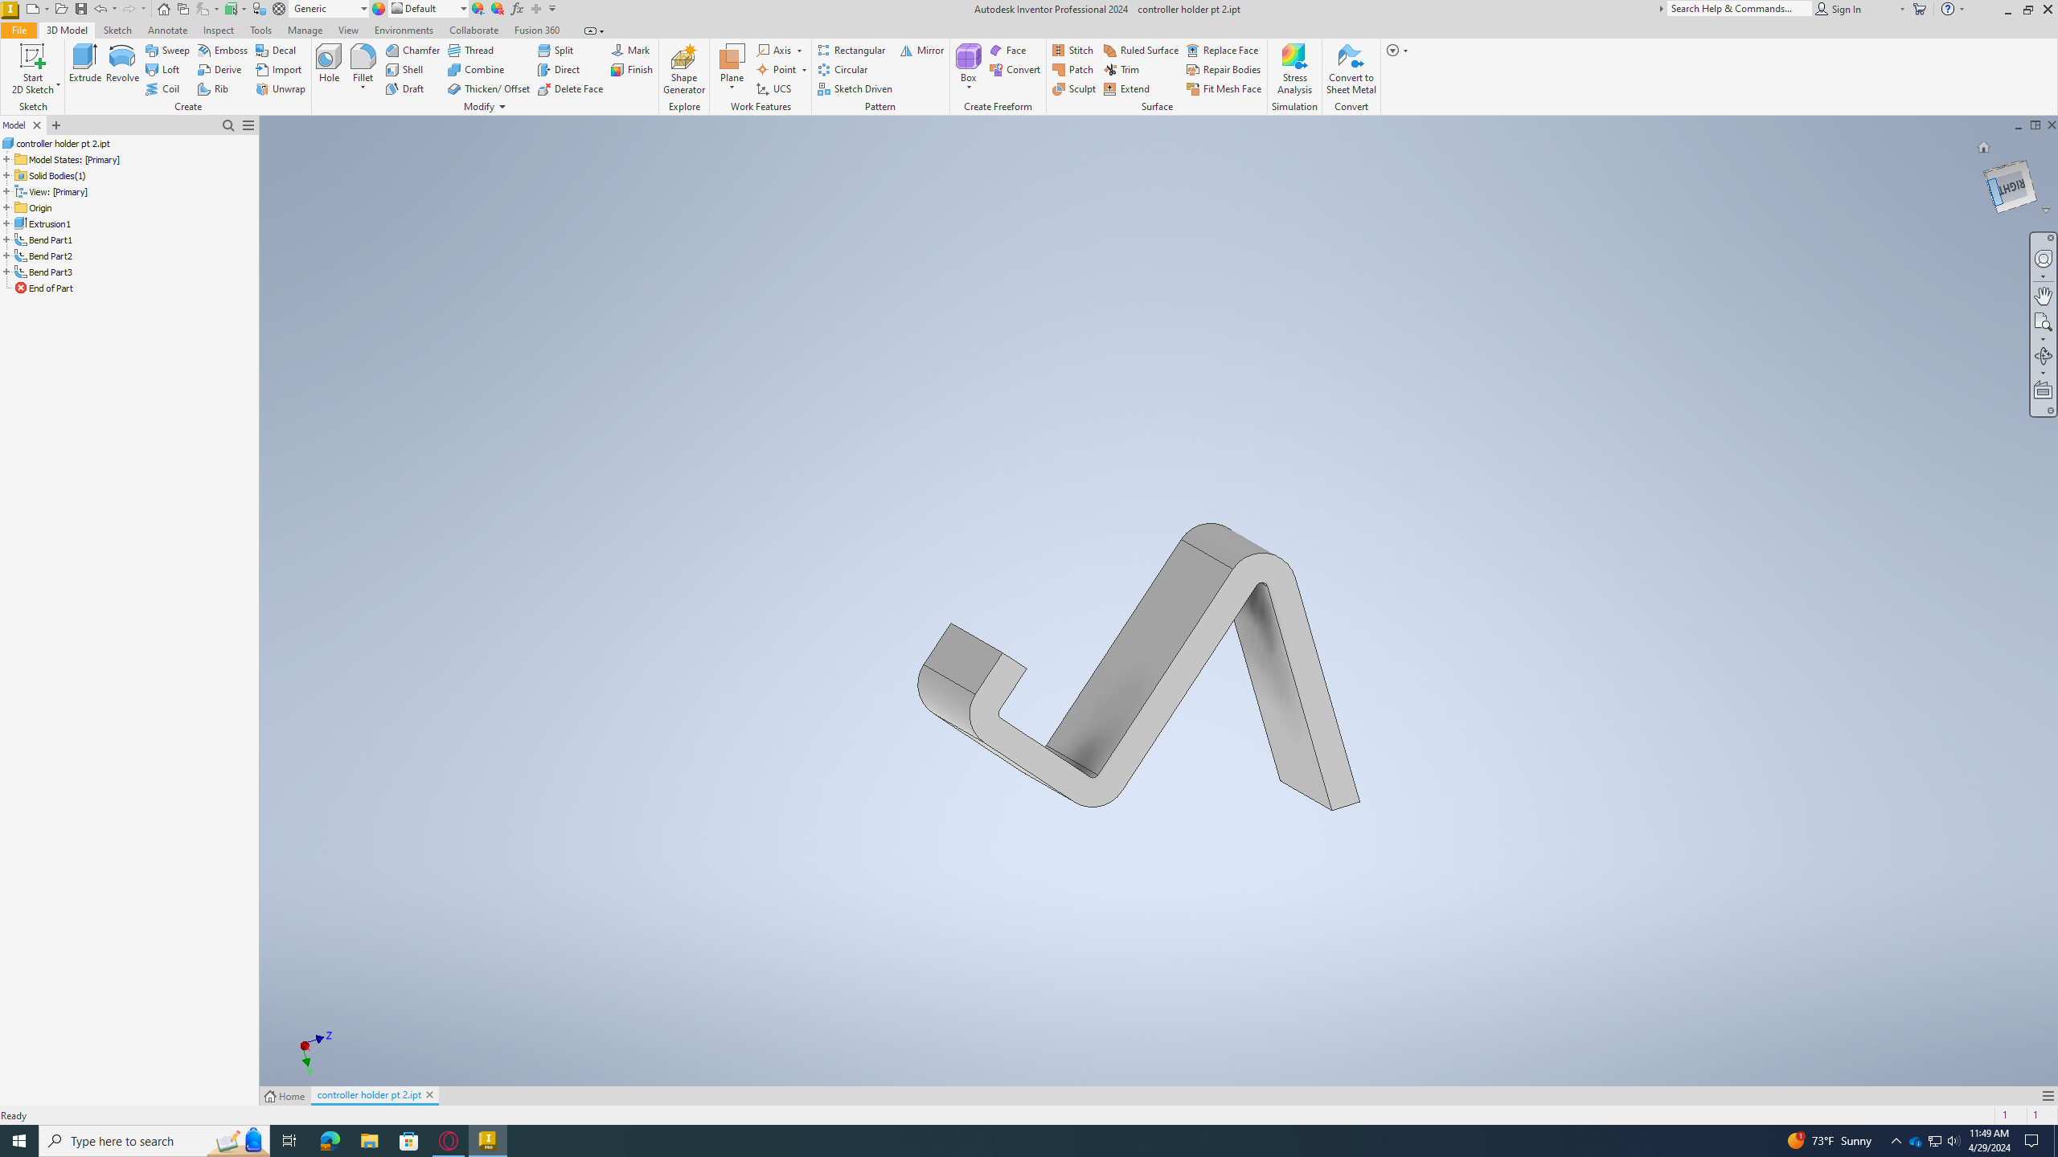Select End of Part marker

44,288
